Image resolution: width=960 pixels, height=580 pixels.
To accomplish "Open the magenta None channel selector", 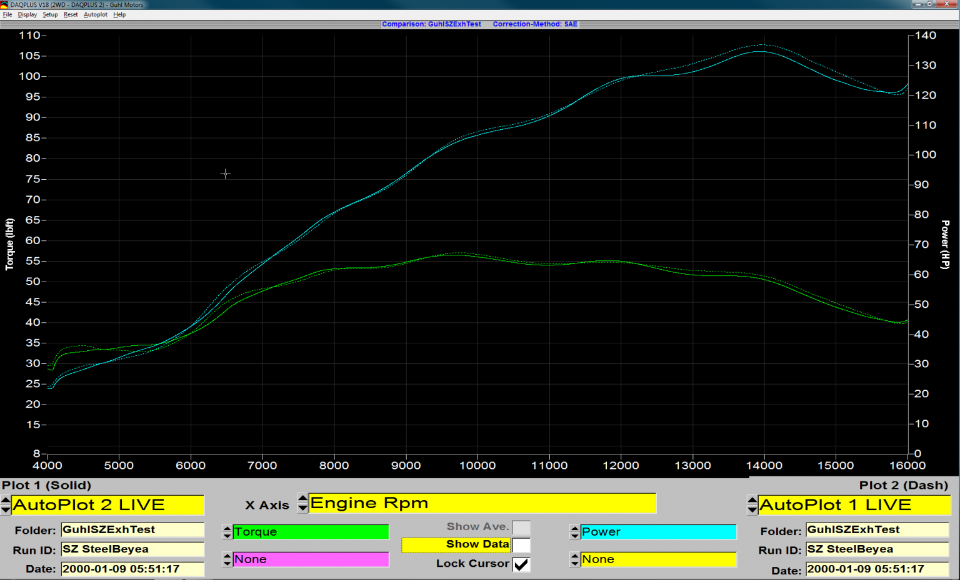I will [x=311, y=559].
